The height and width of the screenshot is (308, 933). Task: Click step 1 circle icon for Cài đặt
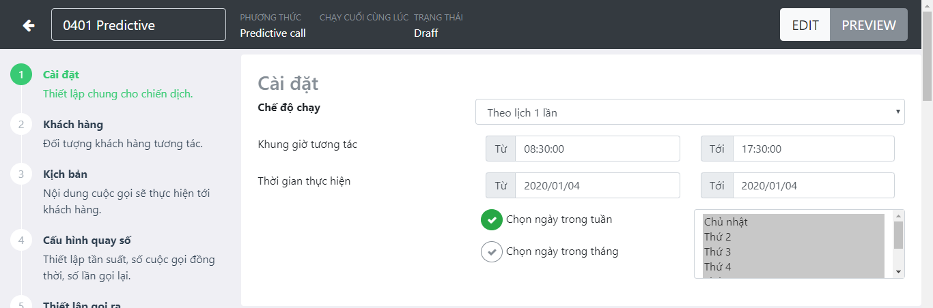[x=21, y=74]
